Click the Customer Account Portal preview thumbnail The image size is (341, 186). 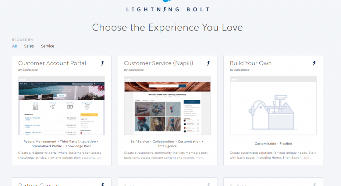[x=62, y=106]
